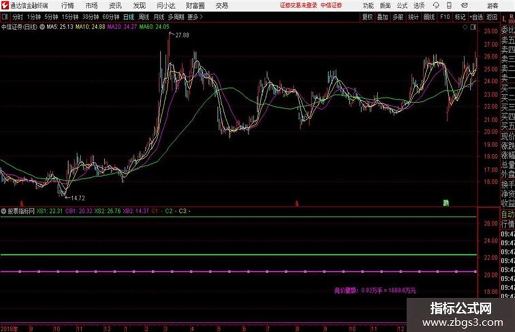
Task: Click the XS1: 22.31 indicator value
Action: click(49, 211)
